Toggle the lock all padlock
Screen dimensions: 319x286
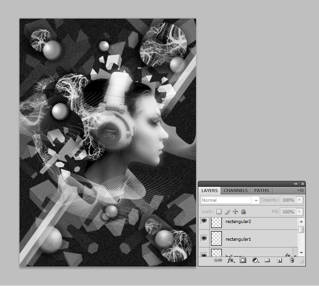click(x=243, y=211)
